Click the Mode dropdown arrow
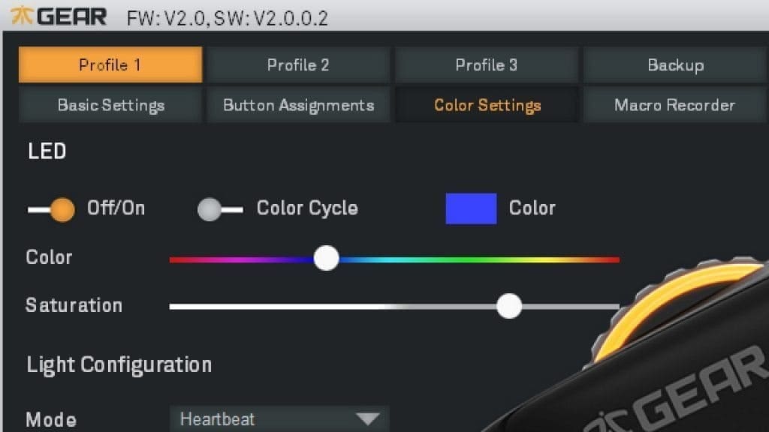 coord(368,418)
